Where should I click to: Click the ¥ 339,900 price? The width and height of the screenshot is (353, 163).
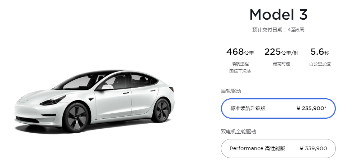(314, 148)
